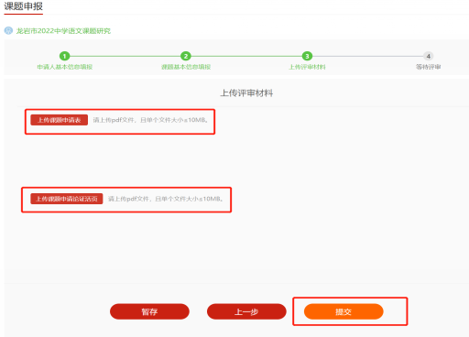The width and height of the screenshot is (469, 337).
Task: Select step 1 circle 申请人基本信息填报
Action: pyautogui.click(x=64, y=56)
